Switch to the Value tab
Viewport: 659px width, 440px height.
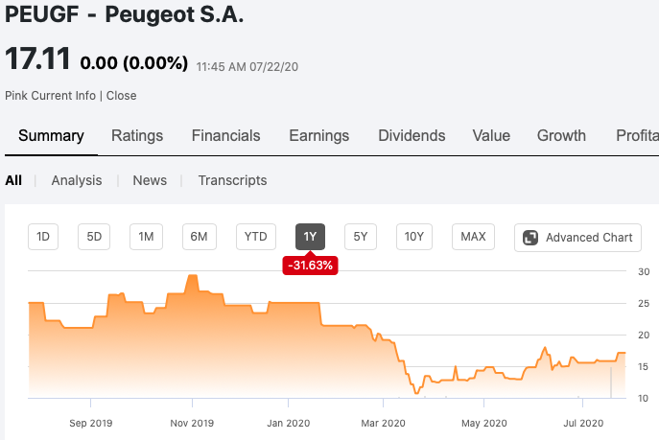click(x=491, y=135)
